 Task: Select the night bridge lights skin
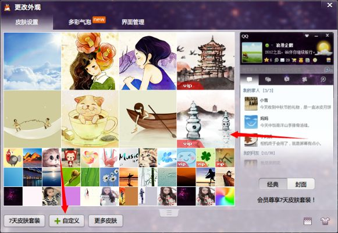(x=33, y=177)
